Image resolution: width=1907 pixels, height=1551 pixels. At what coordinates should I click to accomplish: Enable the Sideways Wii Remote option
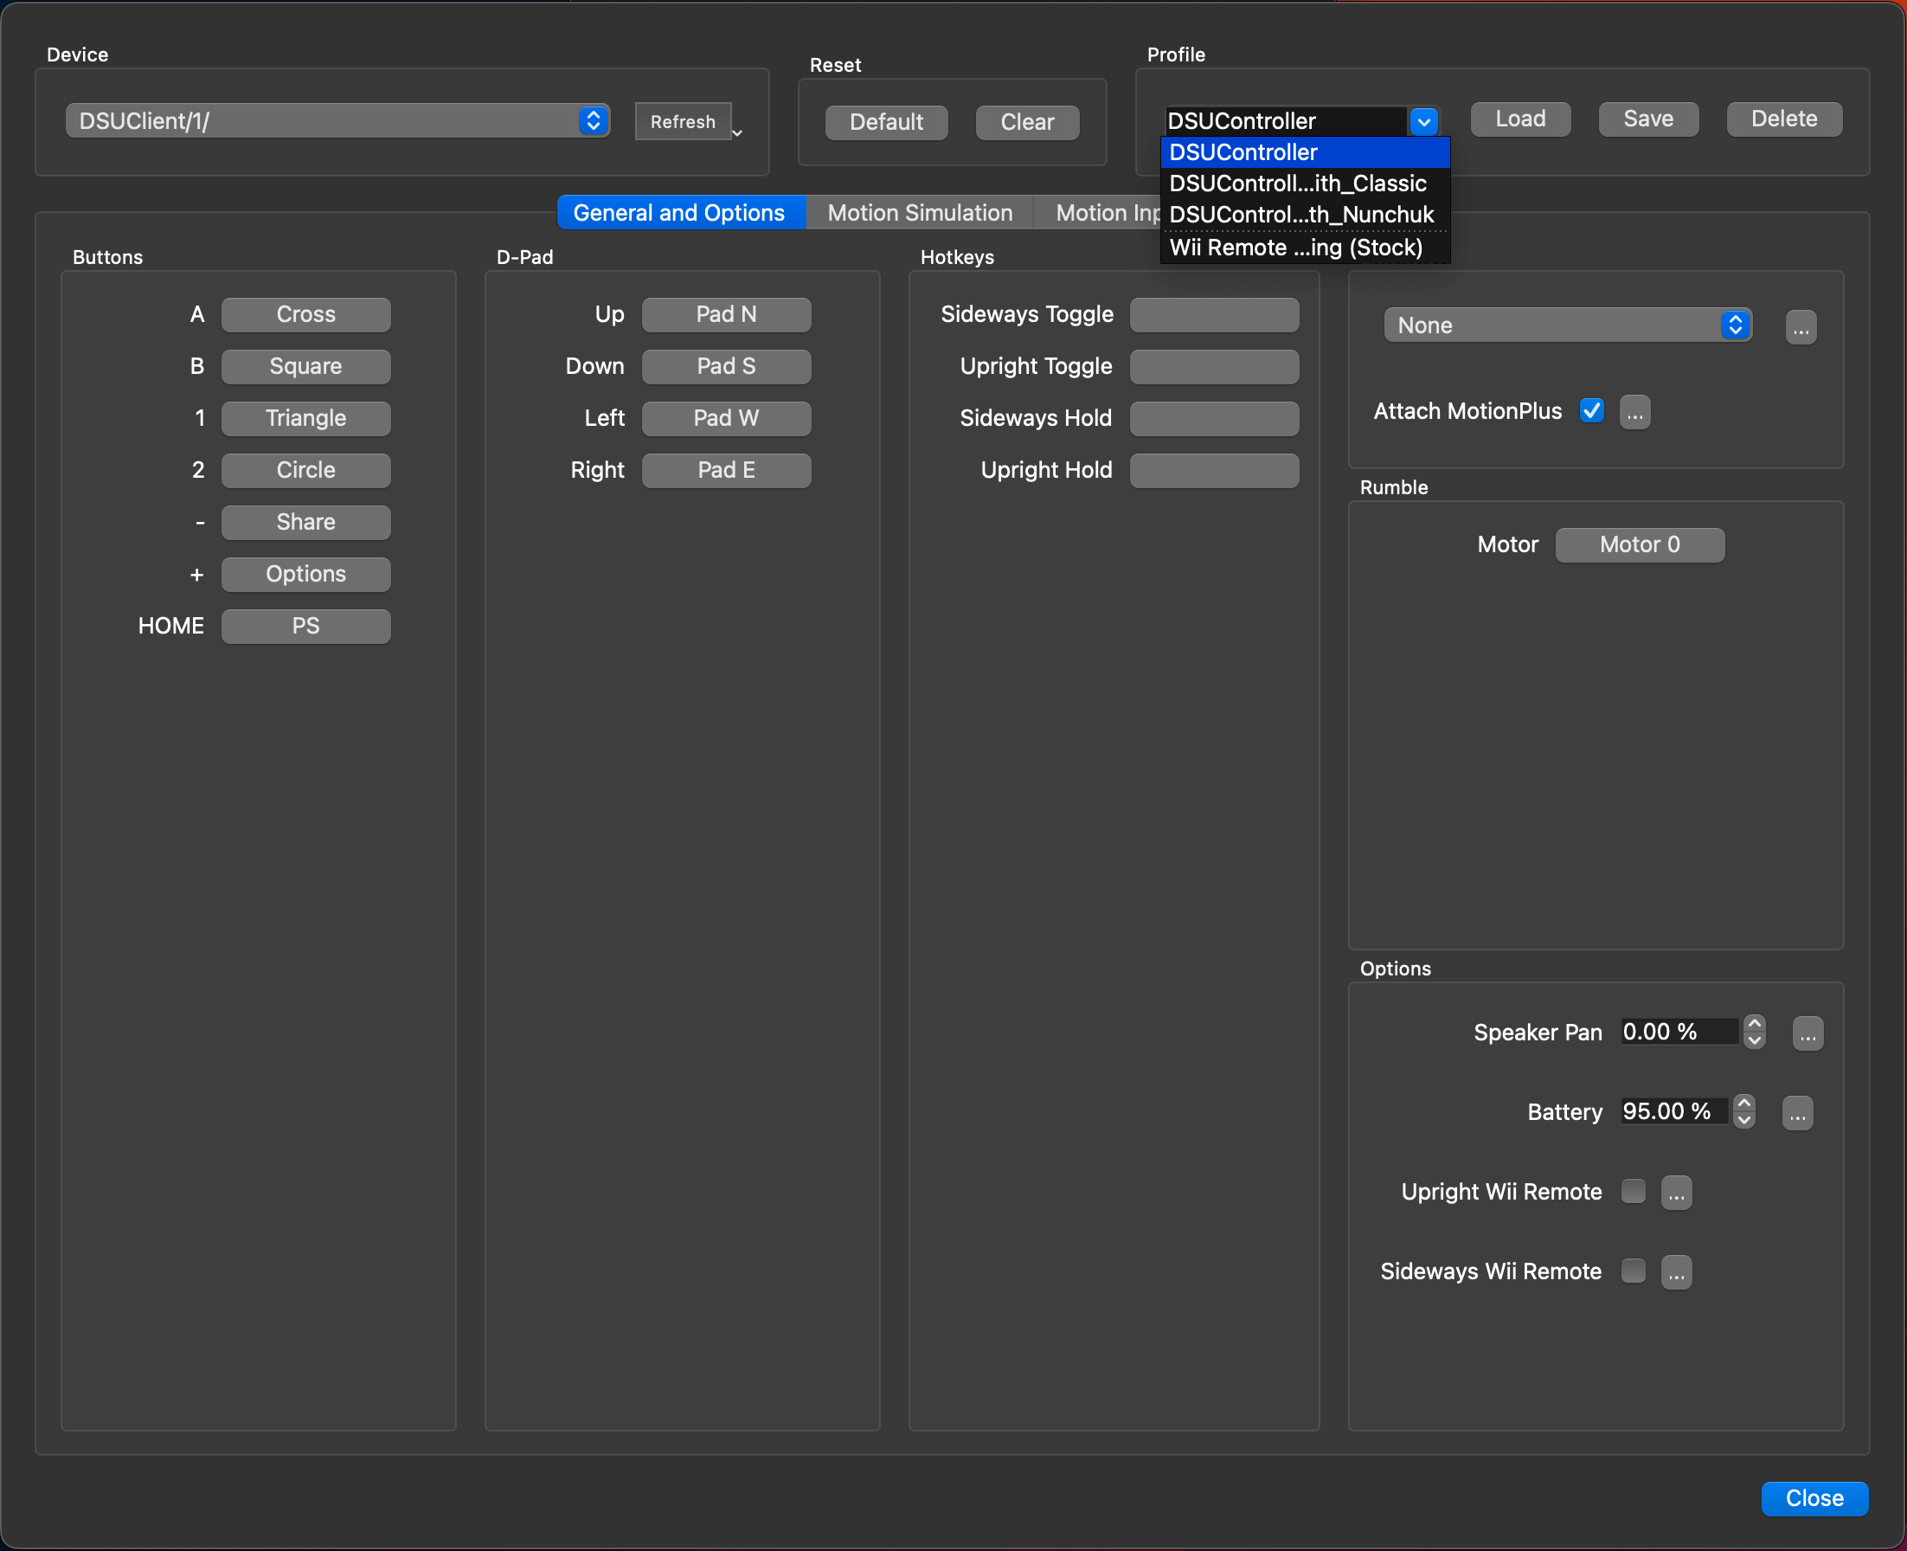coord(1632,1271)
